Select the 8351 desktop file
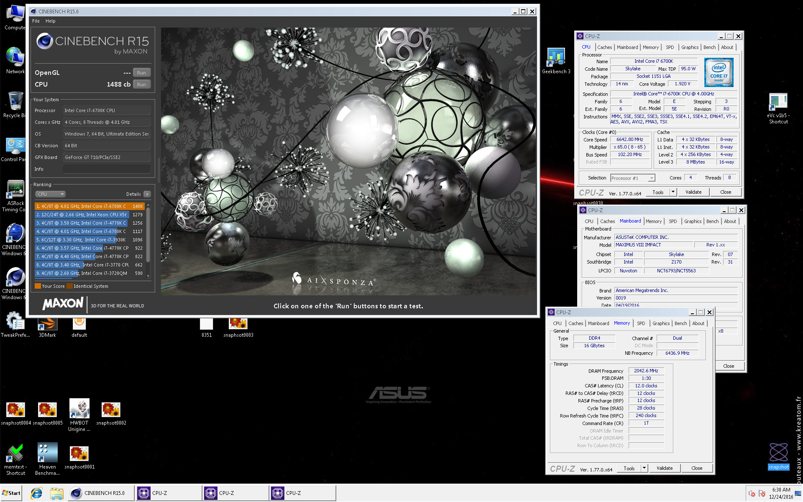803x502 pixels. (207, 328)
